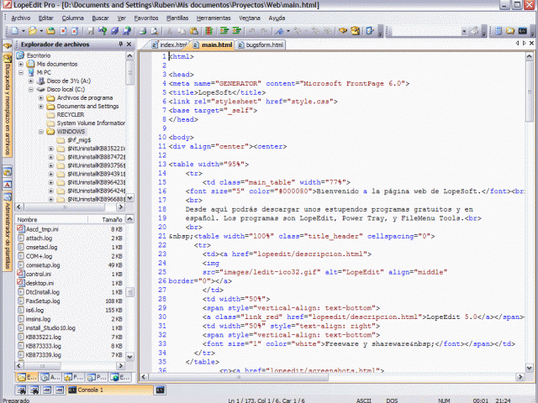Screen dimensions: 538x403
Task: Expand the Mis documentos tree node
Action: 21,64
